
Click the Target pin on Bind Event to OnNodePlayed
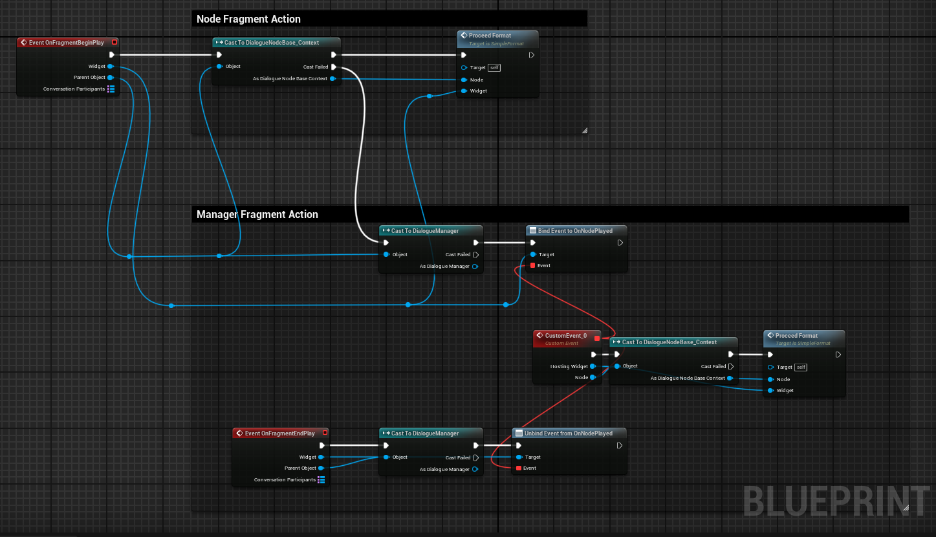pyautogui.click(x=533, y=254)
